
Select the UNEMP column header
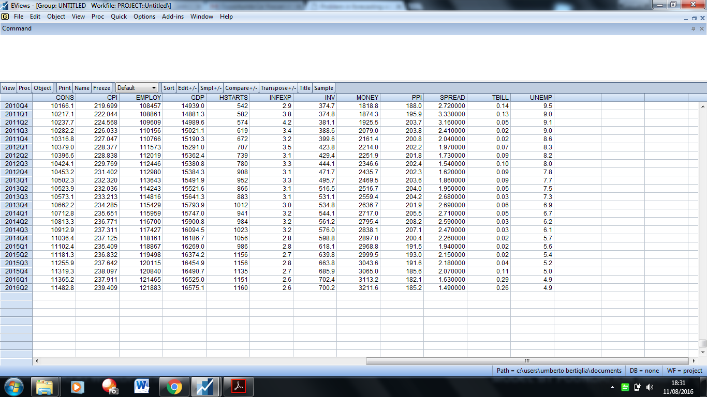(532, 98)
